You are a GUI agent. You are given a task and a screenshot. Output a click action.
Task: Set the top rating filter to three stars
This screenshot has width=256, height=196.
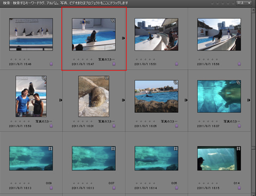(x=223, y=3)
